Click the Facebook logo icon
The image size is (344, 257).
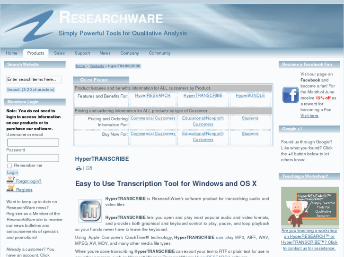[291, 95]
